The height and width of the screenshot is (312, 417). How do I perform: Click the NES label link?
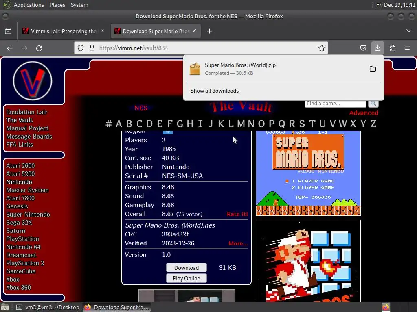(x=140, y=108)
